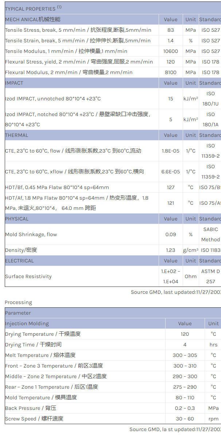Click the CTE xflow value 6.6E-05
Image resolution: width=221 pixels, height=438 pixels.
[171, 172]
